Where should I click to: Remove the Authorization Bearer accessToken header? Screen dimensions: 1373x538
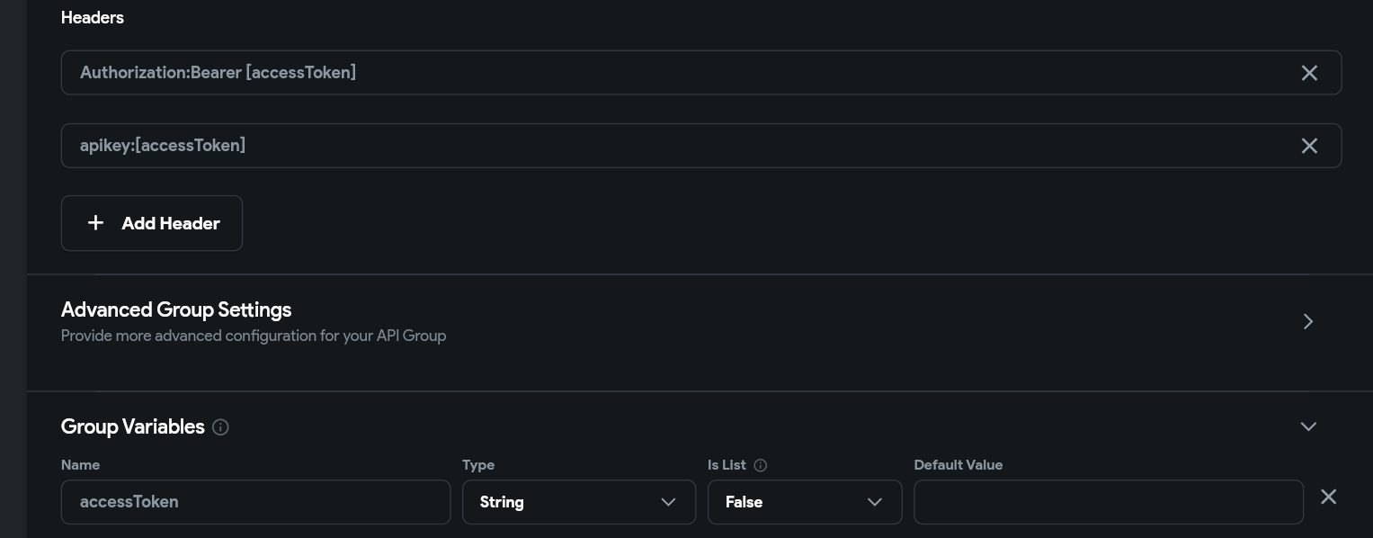click(x=1309, y=73)
